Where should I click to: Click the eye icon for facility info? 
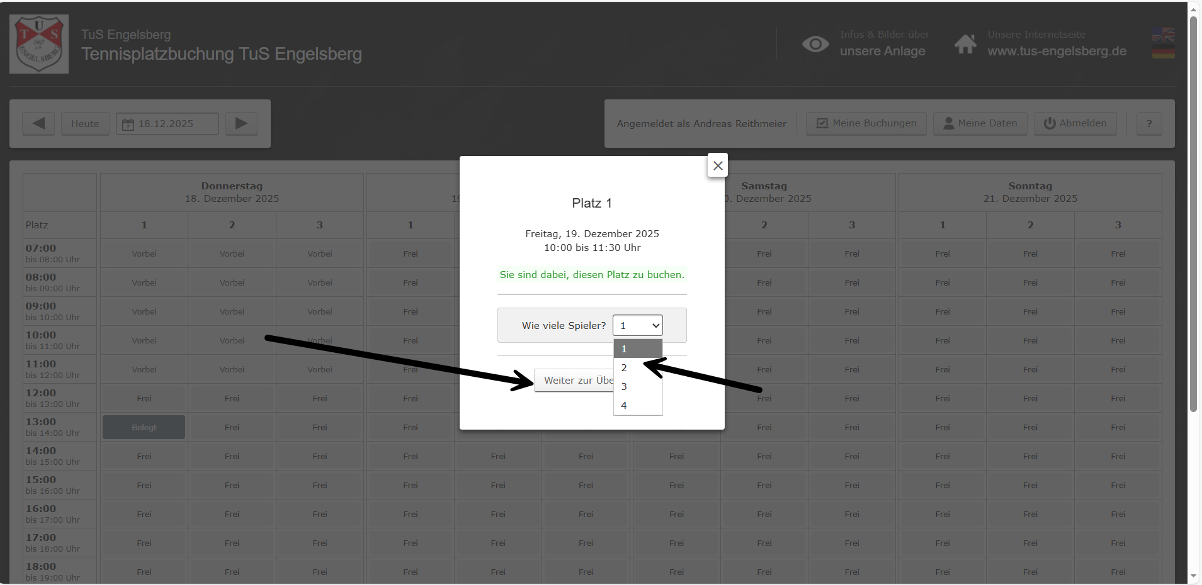click(815, 44)
